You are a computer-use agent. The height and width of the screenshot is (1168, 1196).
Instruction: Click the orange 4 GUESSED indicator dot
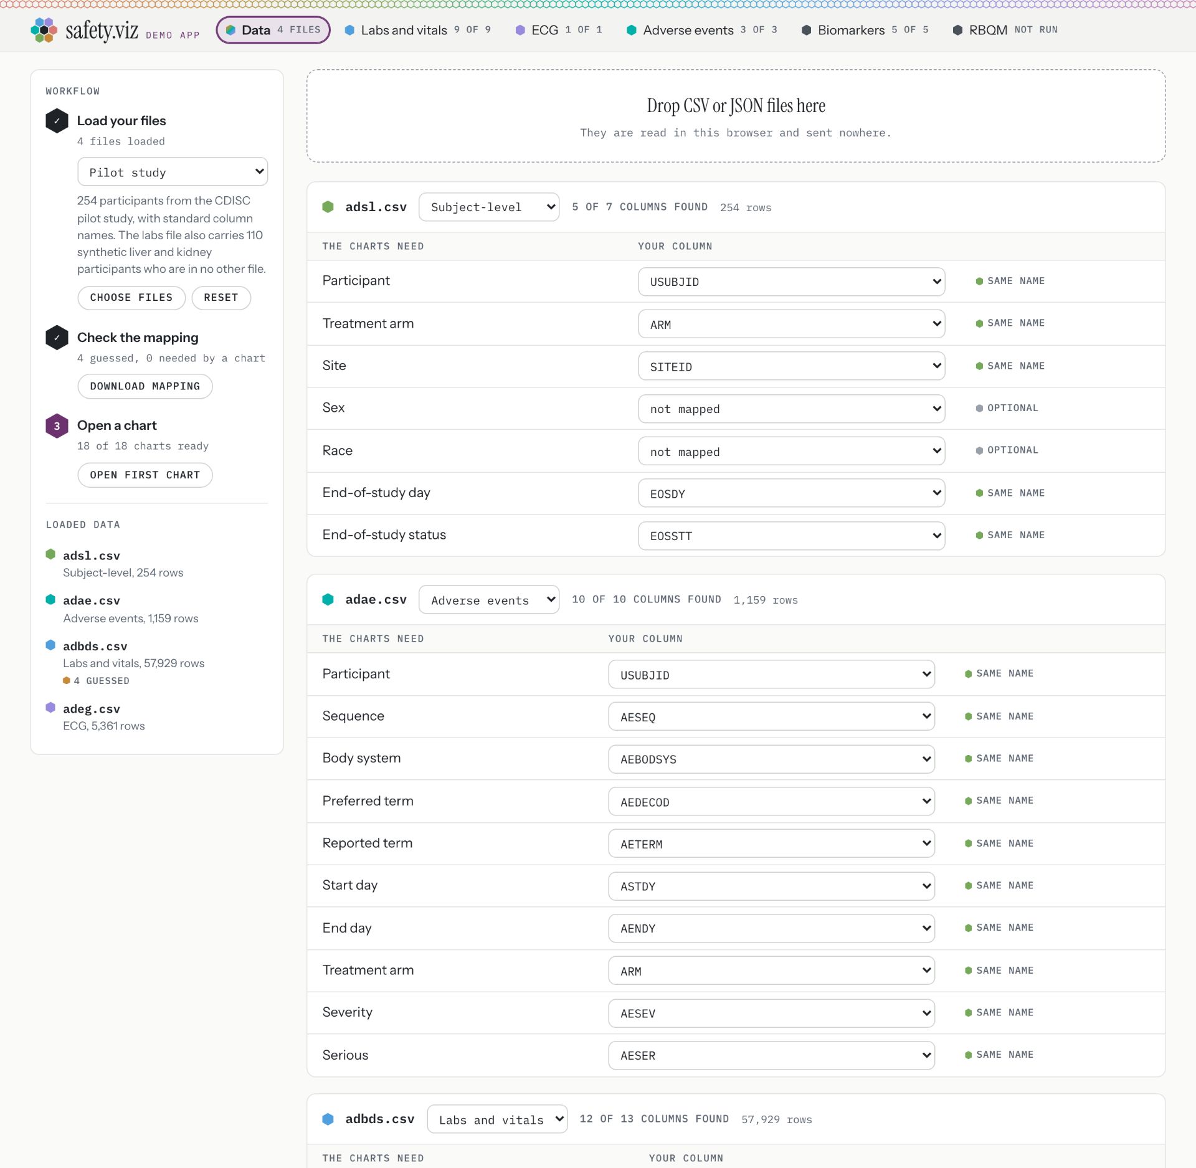pyautogui.click(x=67, y=680)
